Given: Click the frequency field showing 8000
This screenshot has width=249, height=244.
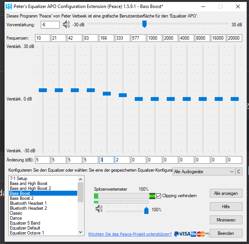Looking at the screenshot, I should [x=203, y=38].
